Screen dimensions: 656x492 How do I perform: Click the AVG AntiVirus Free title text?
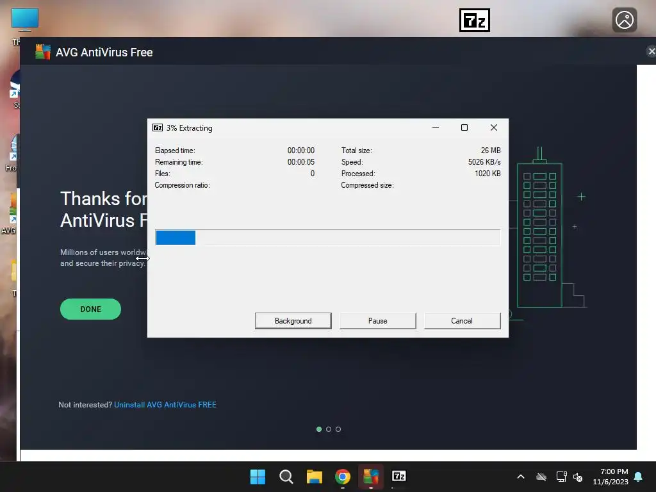point(104,53)
